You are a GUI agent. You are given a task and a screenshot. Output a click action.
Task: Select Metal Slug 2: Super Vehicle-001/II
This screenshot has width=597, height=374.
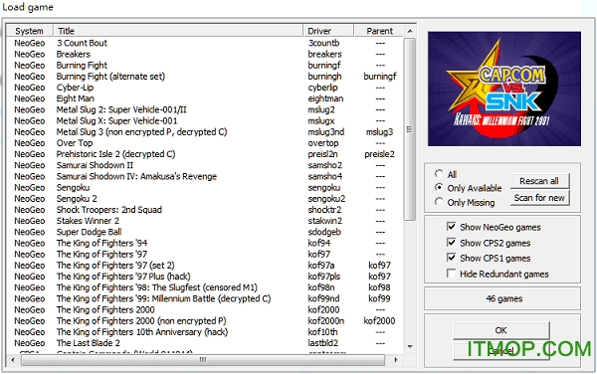[x=205, y=109]
